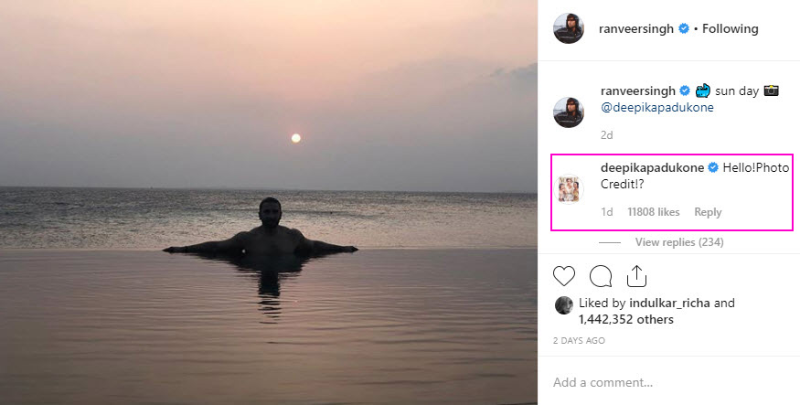View the 11808 likes on comment
The height and width of the screenshot is (405, 800).
point(653,212)
